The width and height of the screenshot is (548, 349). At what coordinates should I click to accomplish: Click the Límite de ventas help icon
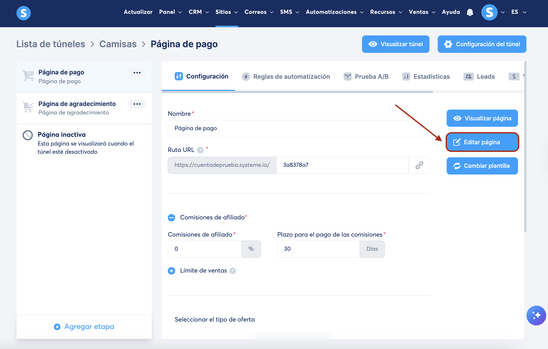pyautogui.click(x=232, y=271)
